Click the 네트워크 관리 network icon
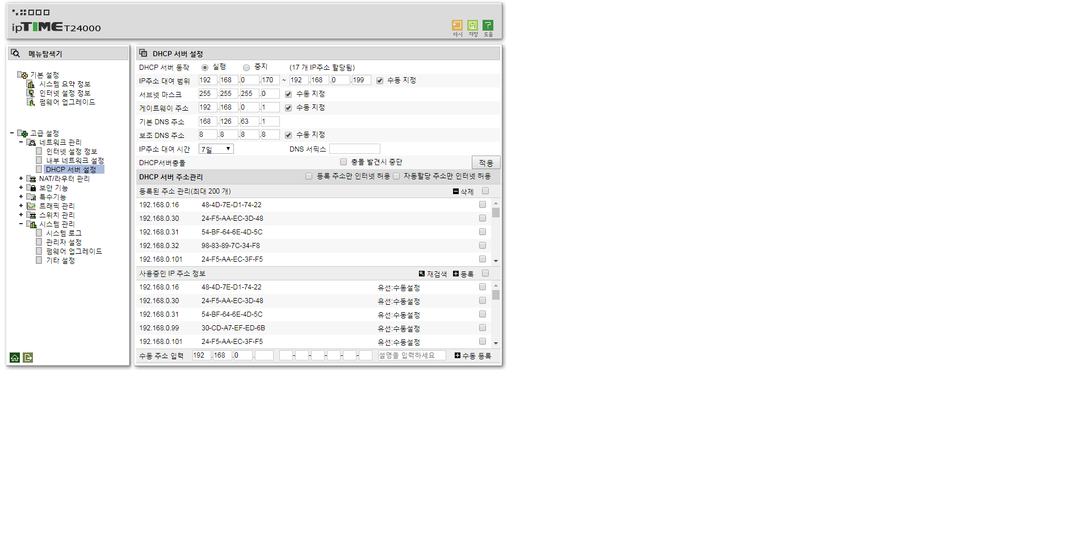 pyautogui.click(x=31, y=142)
